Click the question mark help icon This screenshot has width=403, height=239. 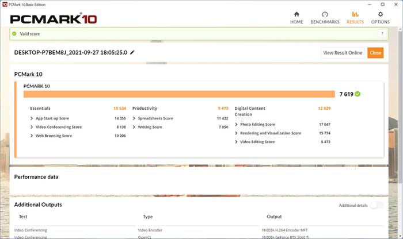[382, 34]
